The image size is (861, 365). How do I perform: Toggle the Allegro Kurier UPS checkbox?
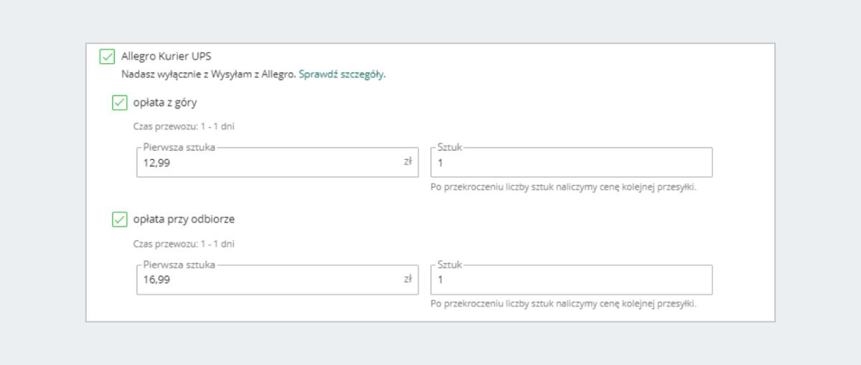click(x=107, y=56)
